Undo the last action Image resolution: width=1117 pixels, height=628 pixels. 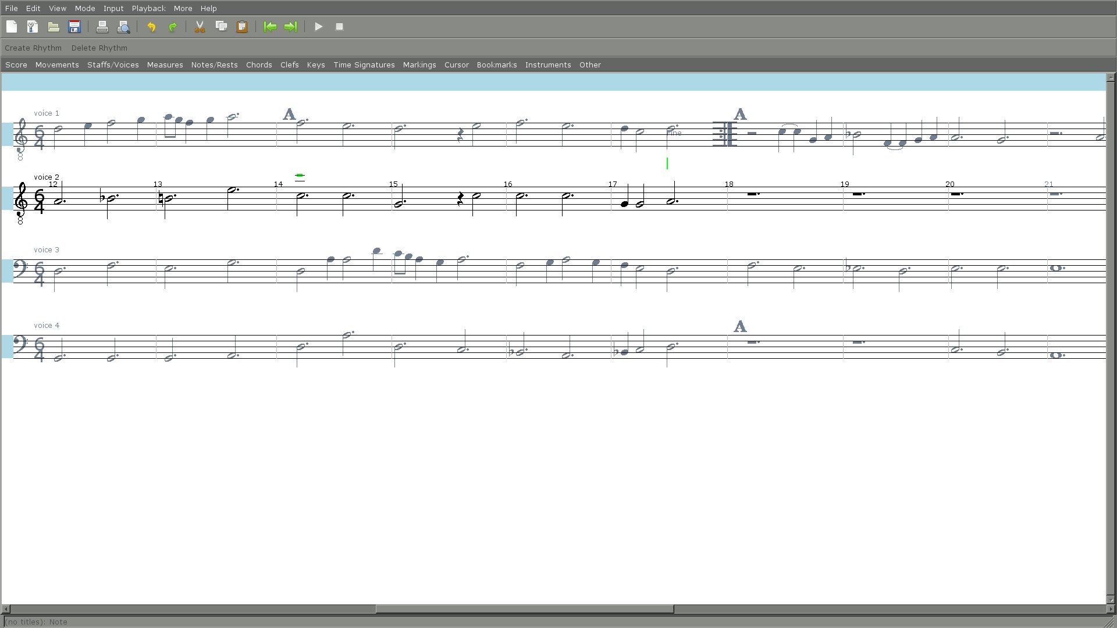tap(151, 27)
